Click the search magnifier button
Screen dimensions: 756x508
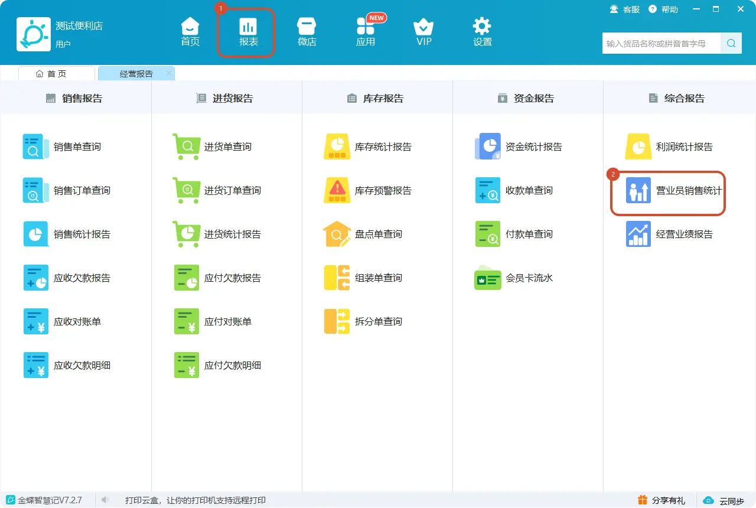pyautogui.click(x=731, y=43)
